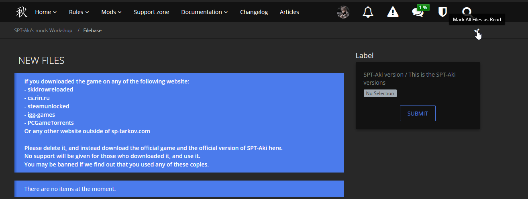Expand the Home menu dropdown
Image resolution: width=528 pixels, height=199 pixels.
click(x=46, y=12)
